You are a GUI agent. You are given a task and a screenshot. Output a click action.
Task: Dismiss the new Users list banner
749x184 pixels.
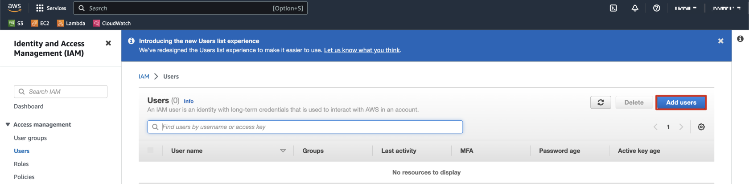[x=721, y=41]
